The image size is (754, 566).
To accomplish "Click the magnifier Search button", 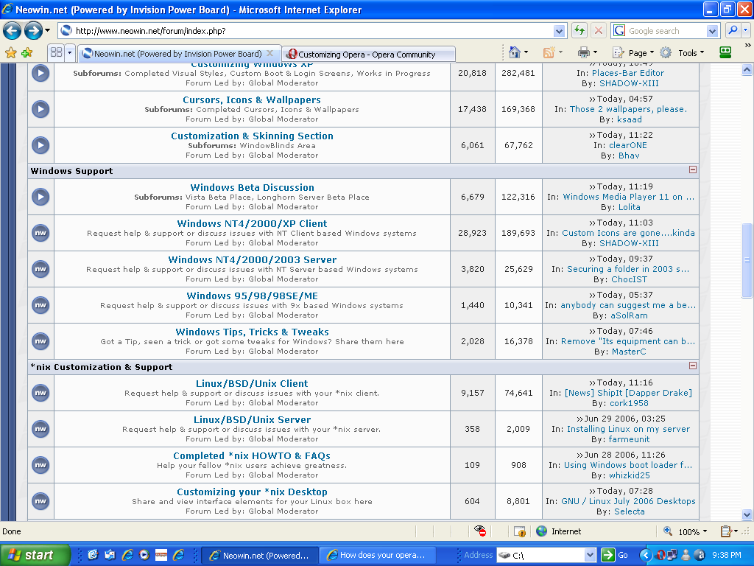I will coord(733,31).
